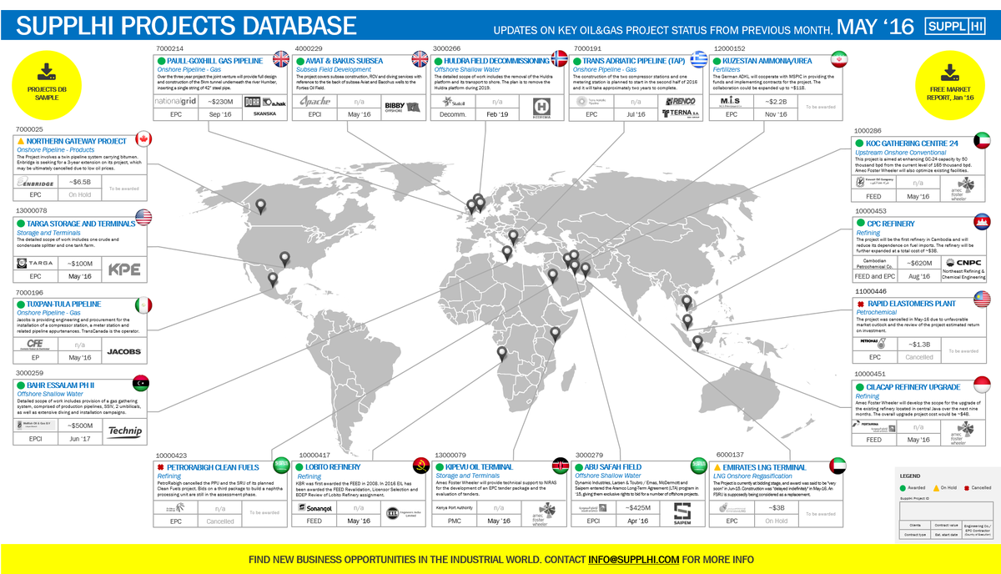Click the UAE flag on Emirates LNG Terminal
Viewport: 1001px width, 574px height.
(838, 466)
